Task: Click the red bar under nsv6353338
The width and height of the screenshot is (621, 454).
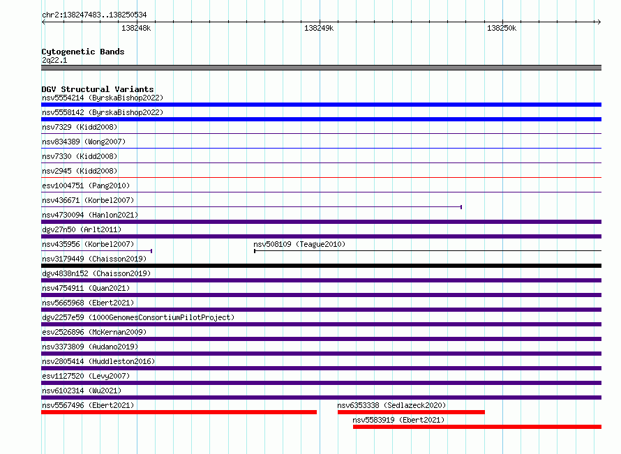Action: coord(411,412)
